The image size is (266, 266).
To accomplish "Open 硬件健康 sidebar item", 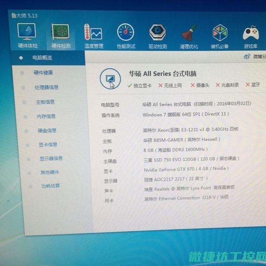I will point(43,73).
